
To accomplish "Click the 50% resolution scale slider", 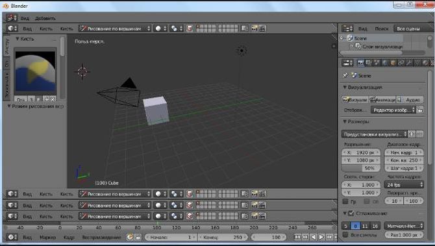I will tap(360, 168).
